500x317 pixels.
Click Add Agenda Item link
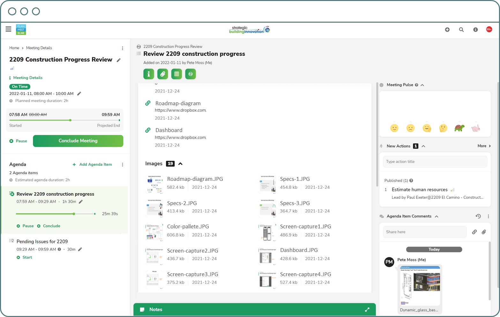92,165
